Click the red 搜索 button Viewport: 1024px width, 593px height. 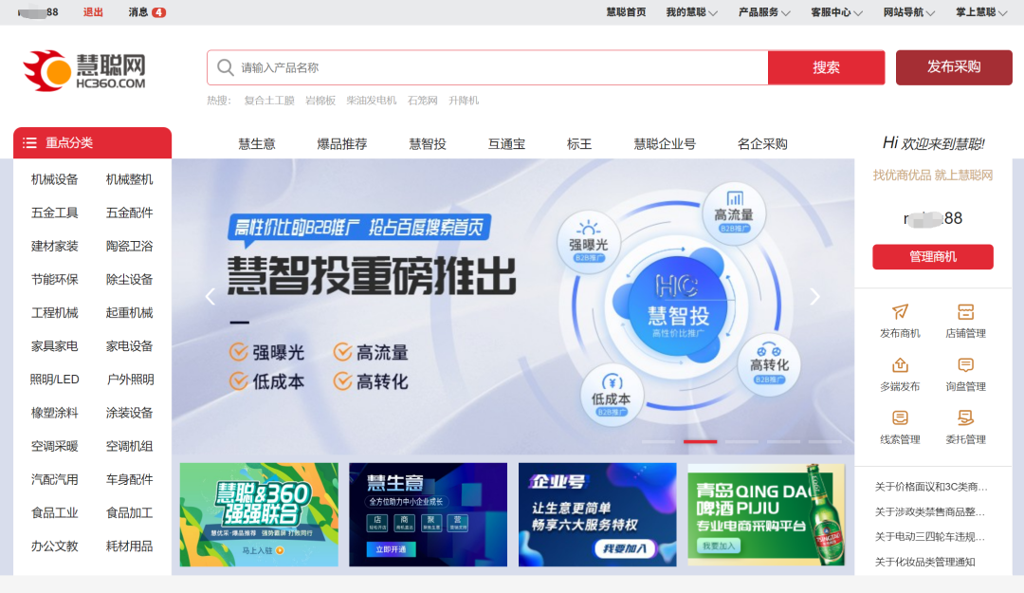[x=826, y=67]
